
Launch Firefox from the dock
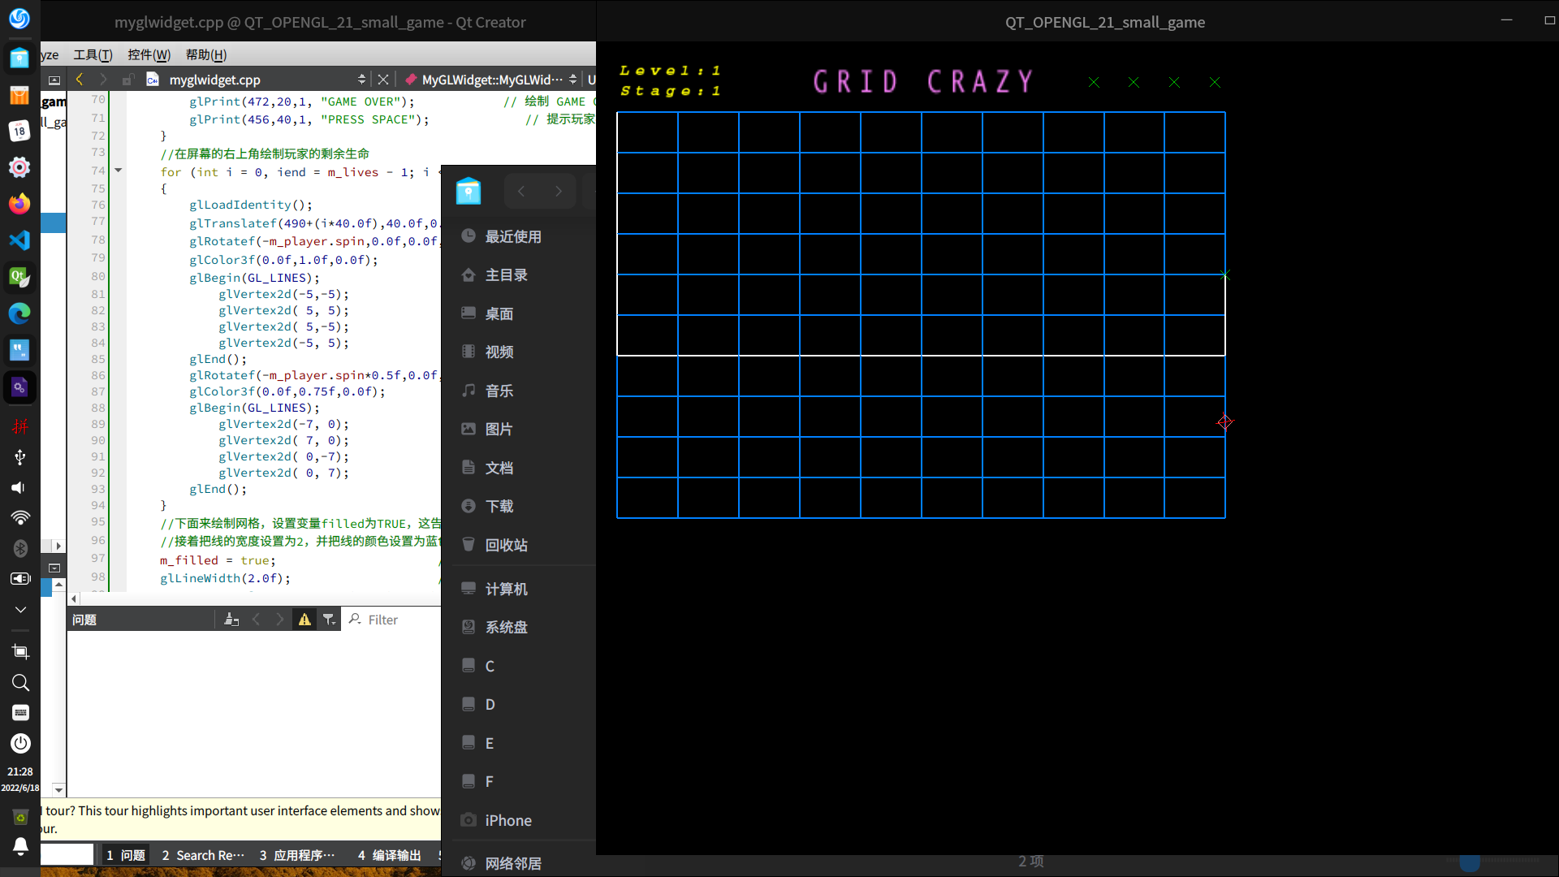19,203
